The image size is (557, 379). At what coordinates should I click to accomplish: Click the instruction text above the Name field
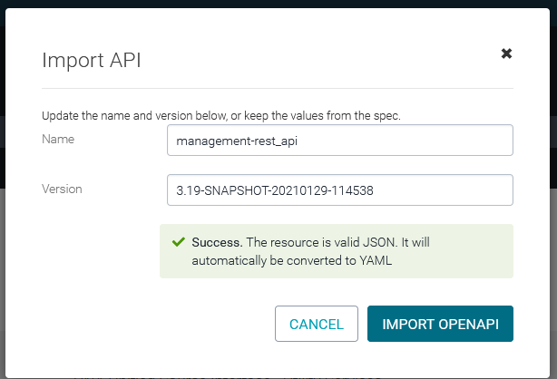click(221, 116)
